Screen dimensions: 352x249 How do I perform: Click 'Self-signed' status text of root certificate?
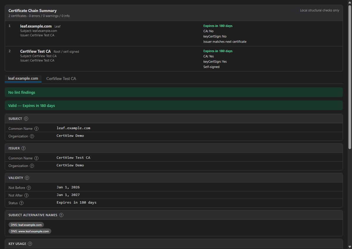tap(211, 67)
